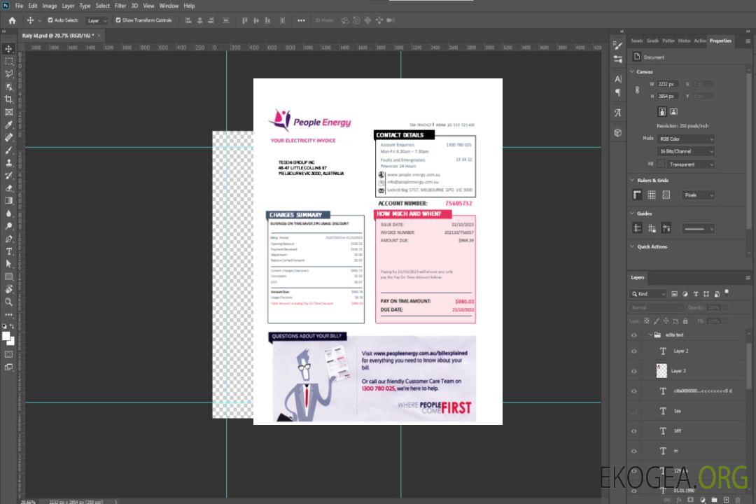Click the canvas width input field
756x504 pixels.
[667, 84]
